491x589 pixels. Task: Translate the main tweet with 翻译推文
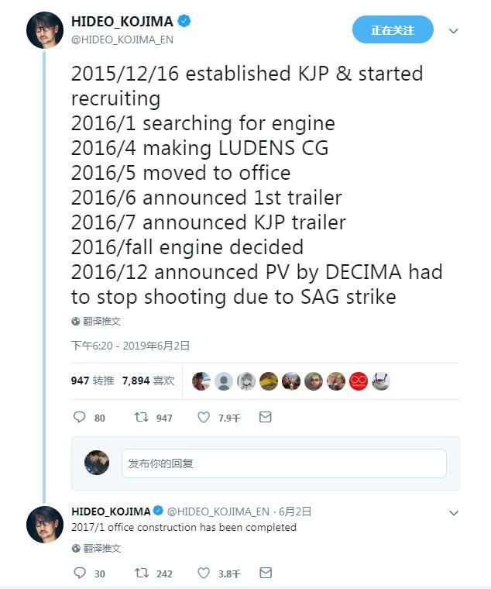point(96,321)
